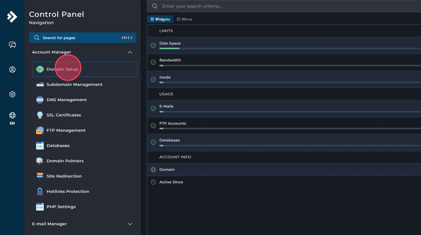This screenshot has height=235, width=421.
Task: Click the Control Panel title
Action: click(56, 14)
